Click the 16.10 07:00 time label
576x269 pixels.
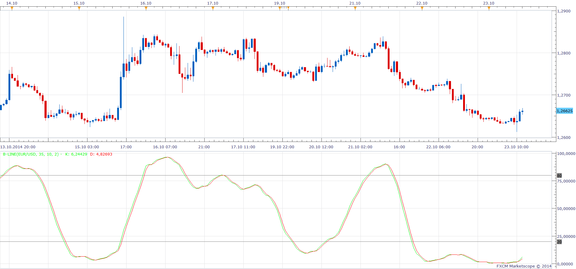point(165,147)
